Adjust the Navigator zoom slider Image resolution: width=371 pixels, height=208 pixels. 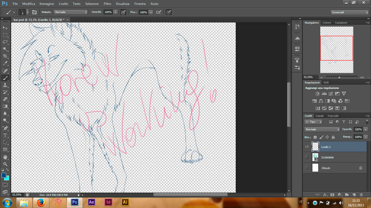pyautogui.click(x=339, y=77)
